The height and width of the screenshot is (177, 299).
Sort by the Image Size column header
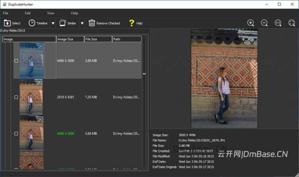pyautogui.click(x=70, y=39)
